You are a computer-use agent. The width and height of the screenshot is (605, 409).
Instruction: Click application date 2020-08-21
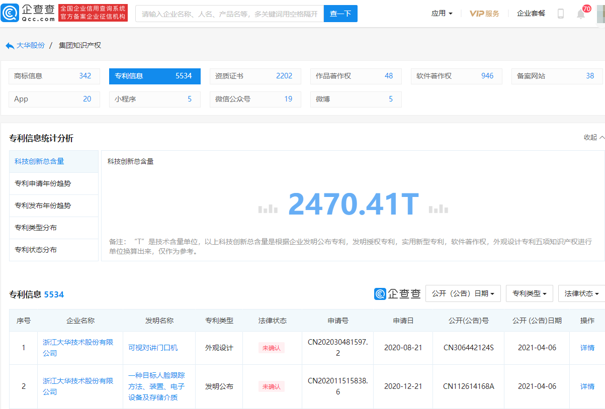[x=403, y=348]
